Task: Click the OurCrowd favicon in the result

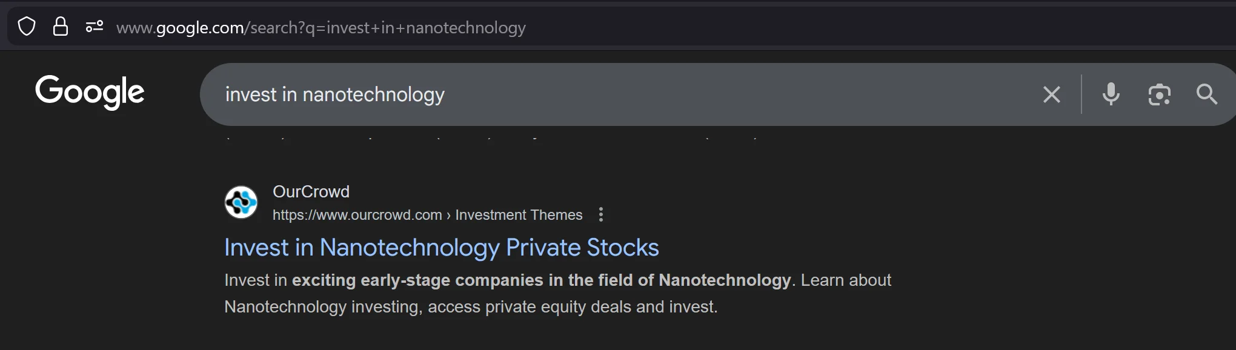Action: (x=242, y=202)
